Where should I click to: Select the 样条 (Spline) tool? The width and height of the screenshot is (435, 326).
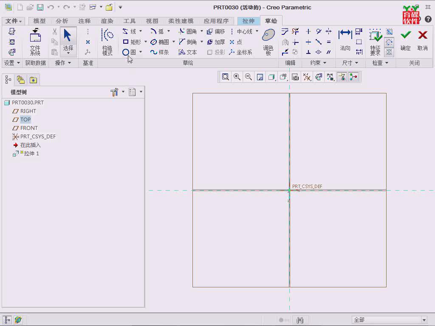coord(160,52)
